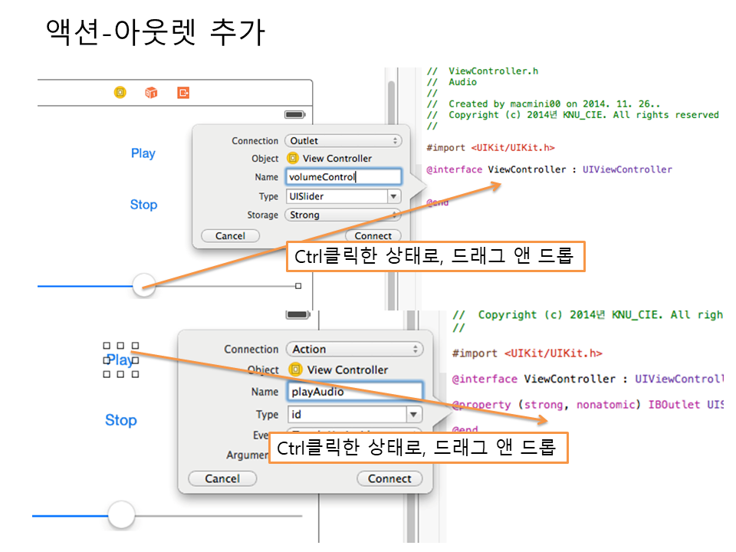Viewport: 736px width, 552px height.
Task: Open the Connection dropdown showing Action
Action: pos(354,349)
